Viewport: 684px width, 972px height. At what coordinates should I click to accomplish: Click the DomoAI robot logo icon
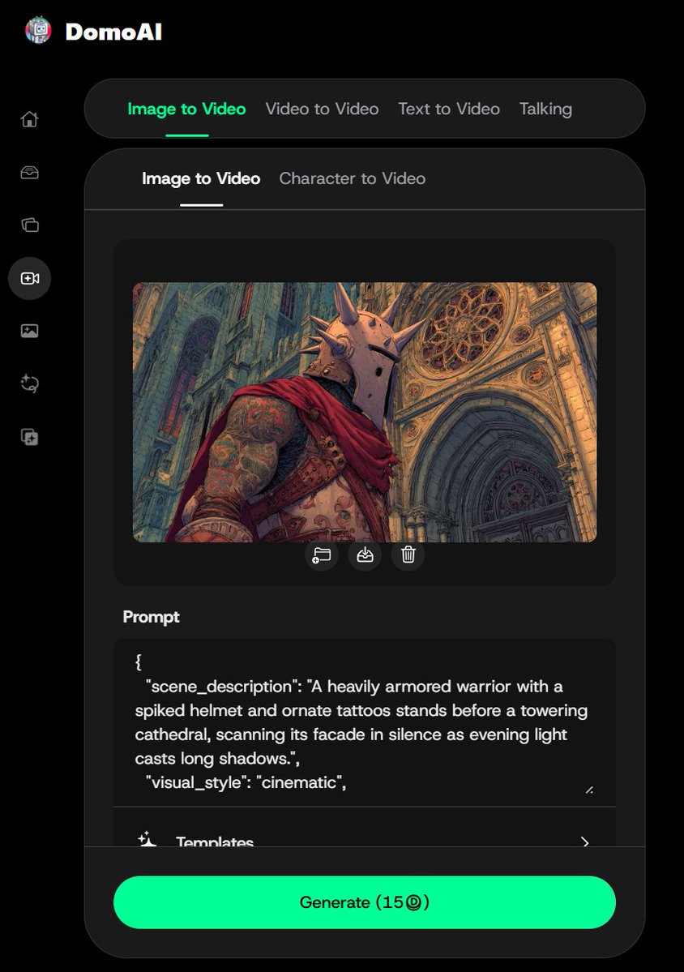38,30
